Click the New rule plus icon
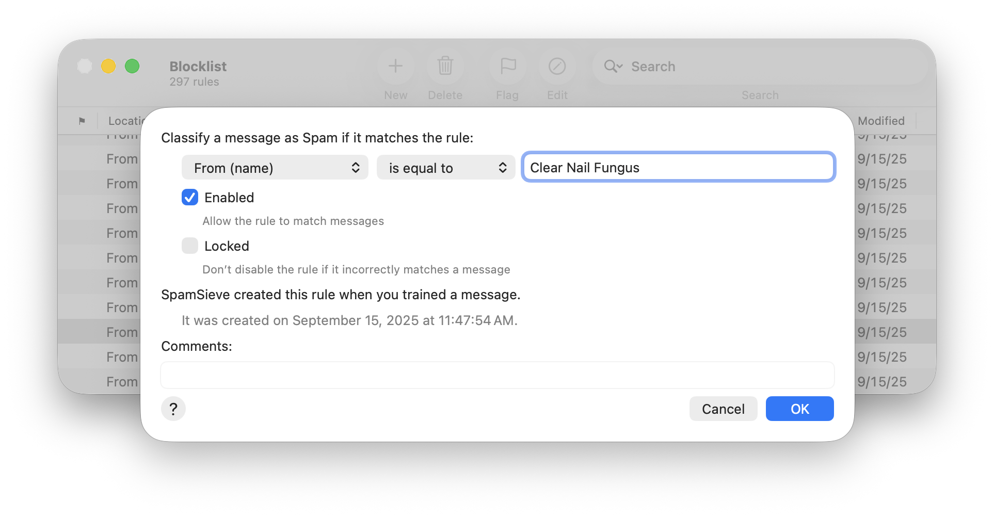 pos(395,67)
